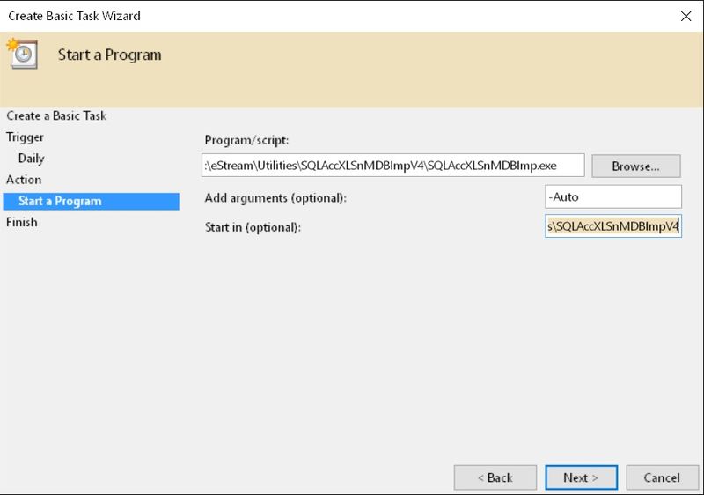The width and height of the screenshot is (704, 495).
Task: Click the Start a Program header title
Action: pos(110,55)
